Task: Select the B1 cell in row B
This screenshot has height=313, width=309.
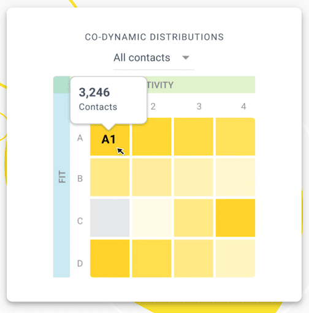Action: (x=110, y=177)
